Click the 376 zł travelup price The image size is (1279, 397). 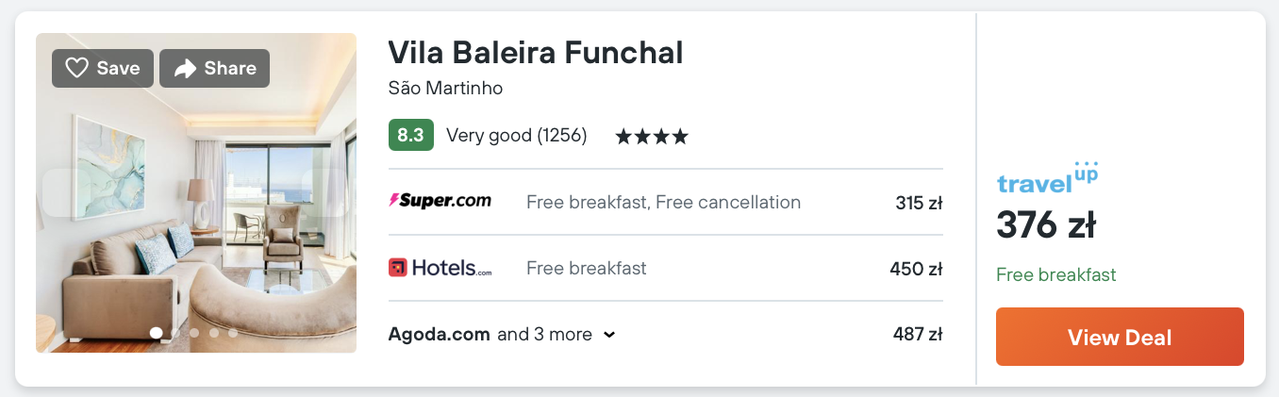click(x=1045, y=226)
